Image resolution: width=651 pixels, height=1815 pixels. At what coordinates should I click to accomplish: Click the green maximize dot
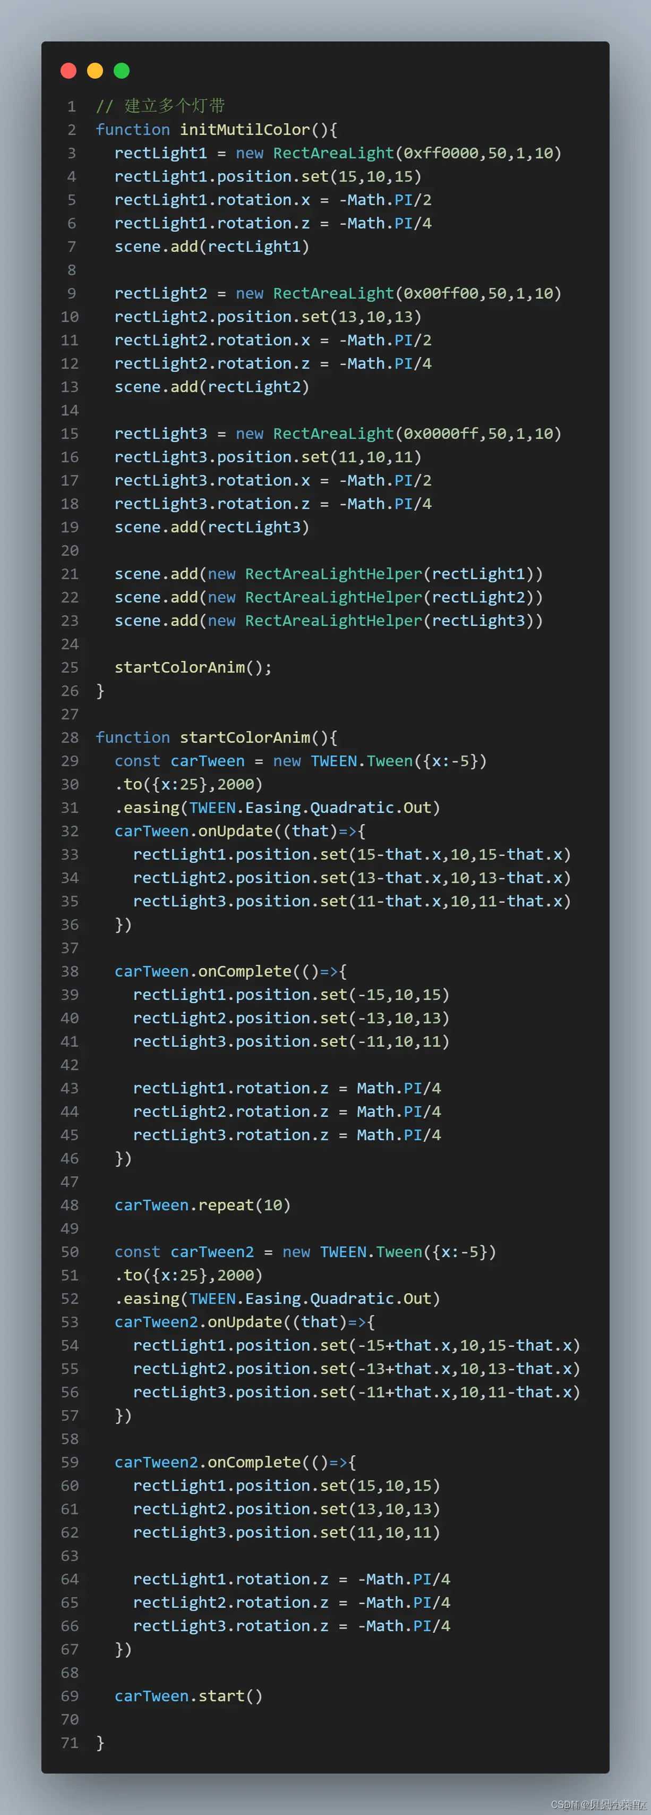coord(122,71)
